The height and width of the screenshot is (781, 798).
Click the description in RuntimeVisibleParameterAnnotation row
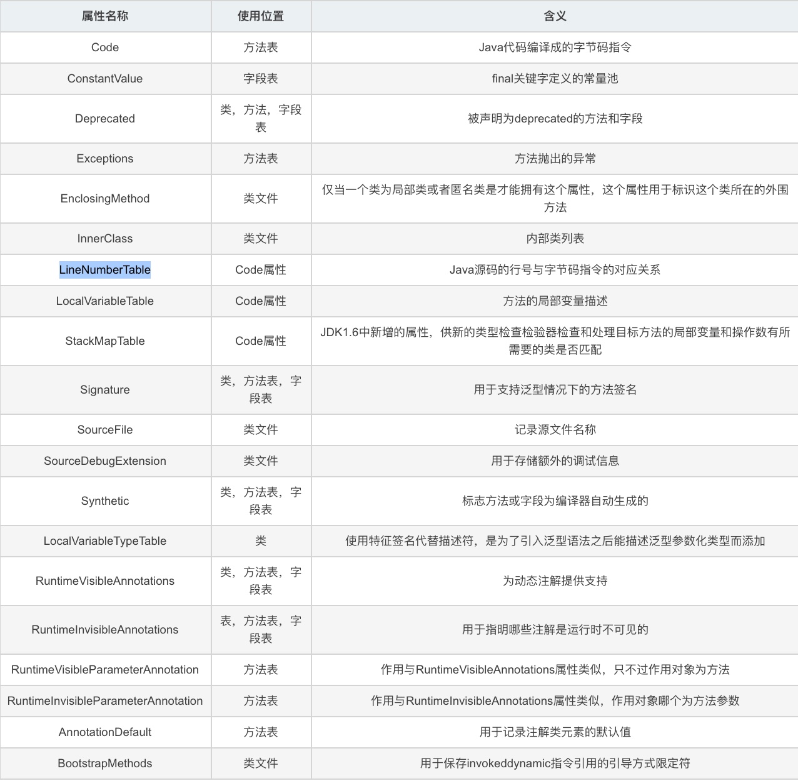coord(555,670)
